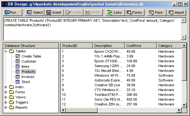The height and width of the screenshot is (116, 190).
Task: Select the Products table label
Action: pyautogui.click(x=28, y=72)
